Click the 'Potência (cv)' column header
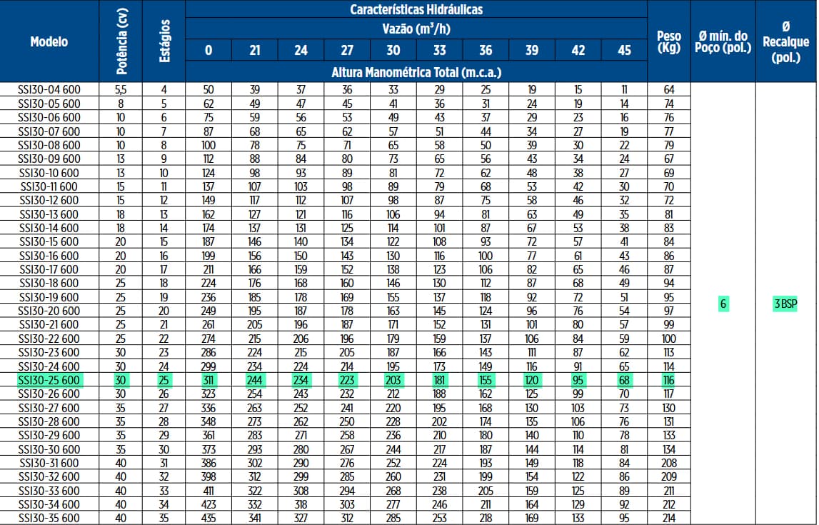Viewport: 819px width, 525px height. point(120,41)
